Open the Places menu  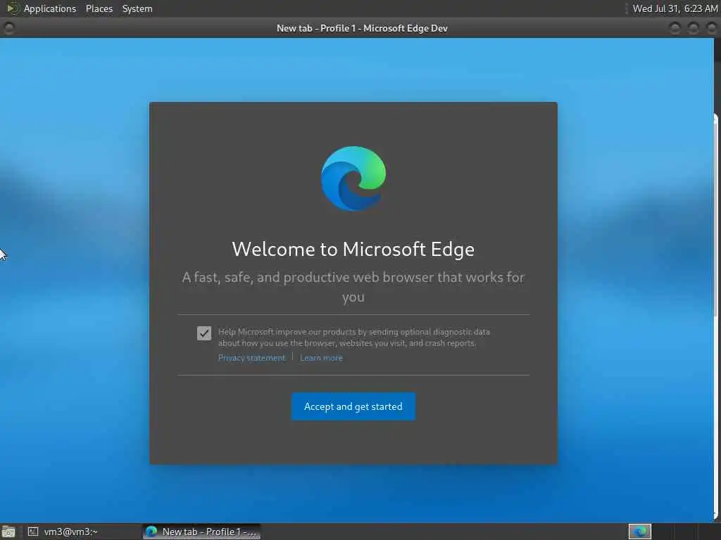[99, 8]
